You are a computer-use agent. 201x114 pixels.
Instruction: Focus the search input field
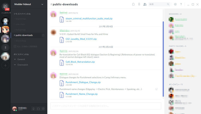(x=158, y=4)
